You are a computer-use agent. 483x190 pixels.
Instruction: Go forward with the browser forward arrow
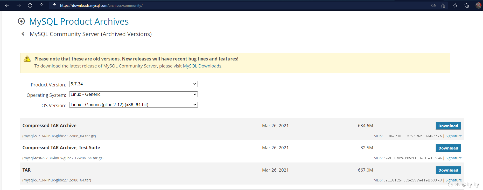pyautogui.click(x=19, y=5)
